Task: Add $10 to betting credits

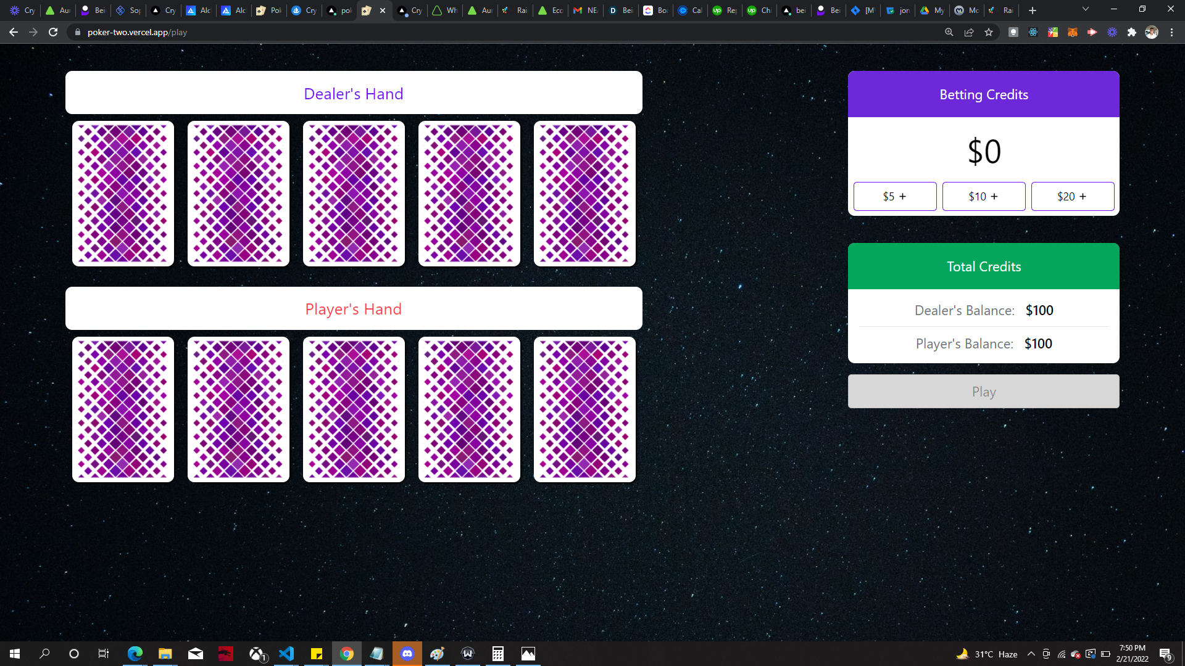Action: (x=983, y=196)
